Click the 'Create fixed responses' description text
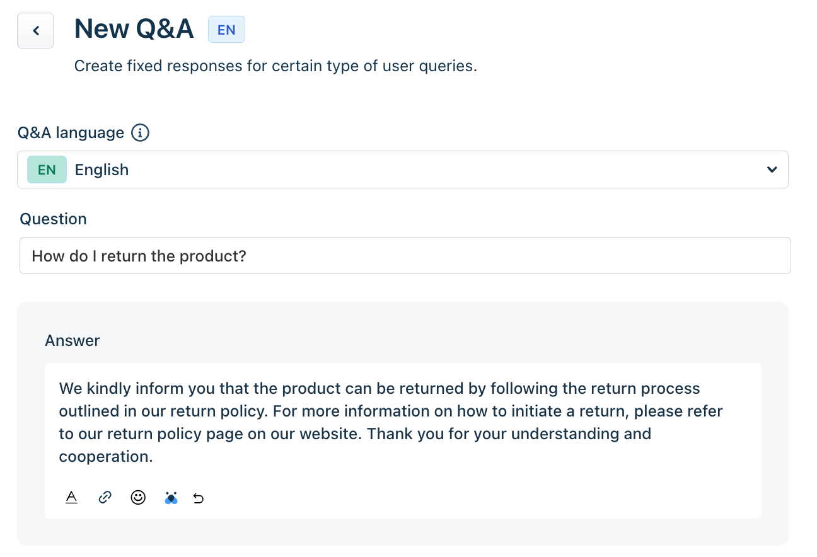 click(275, 66)
